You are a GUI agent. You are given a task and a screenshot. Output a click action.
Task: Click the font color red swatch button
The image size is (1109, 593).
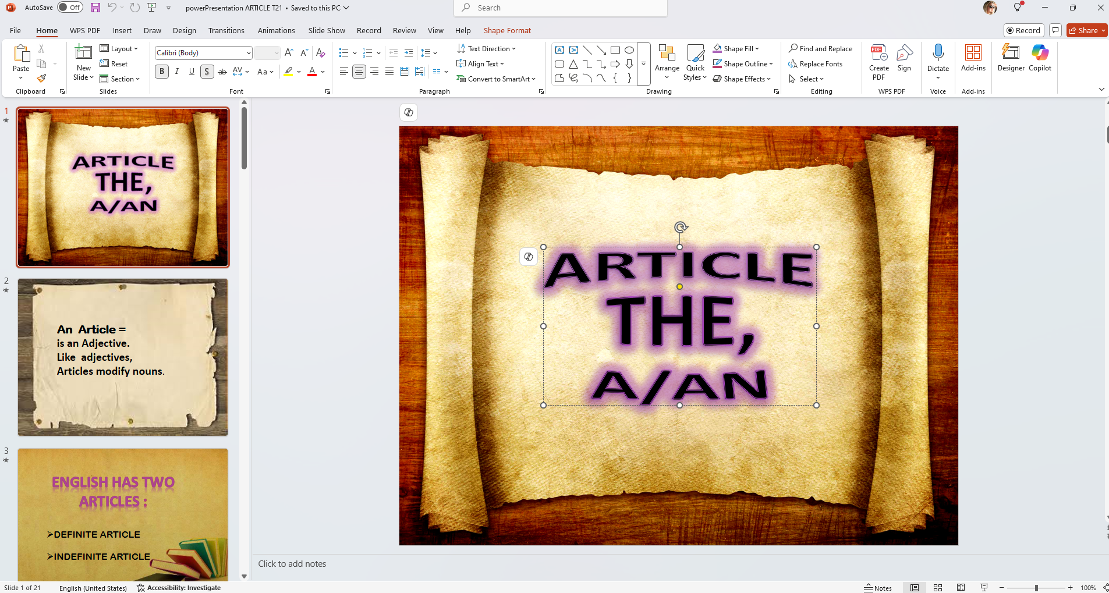click(x=312, y=72)
